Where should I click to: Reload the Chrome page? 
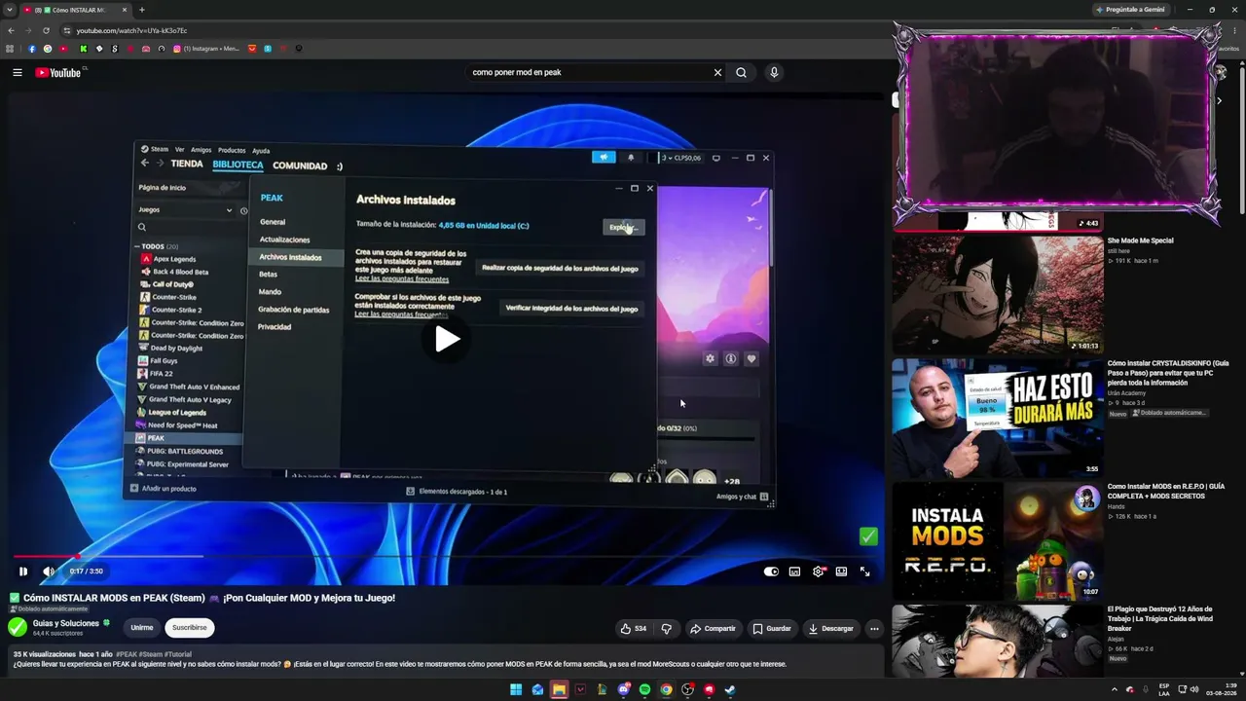coord(46,30)
